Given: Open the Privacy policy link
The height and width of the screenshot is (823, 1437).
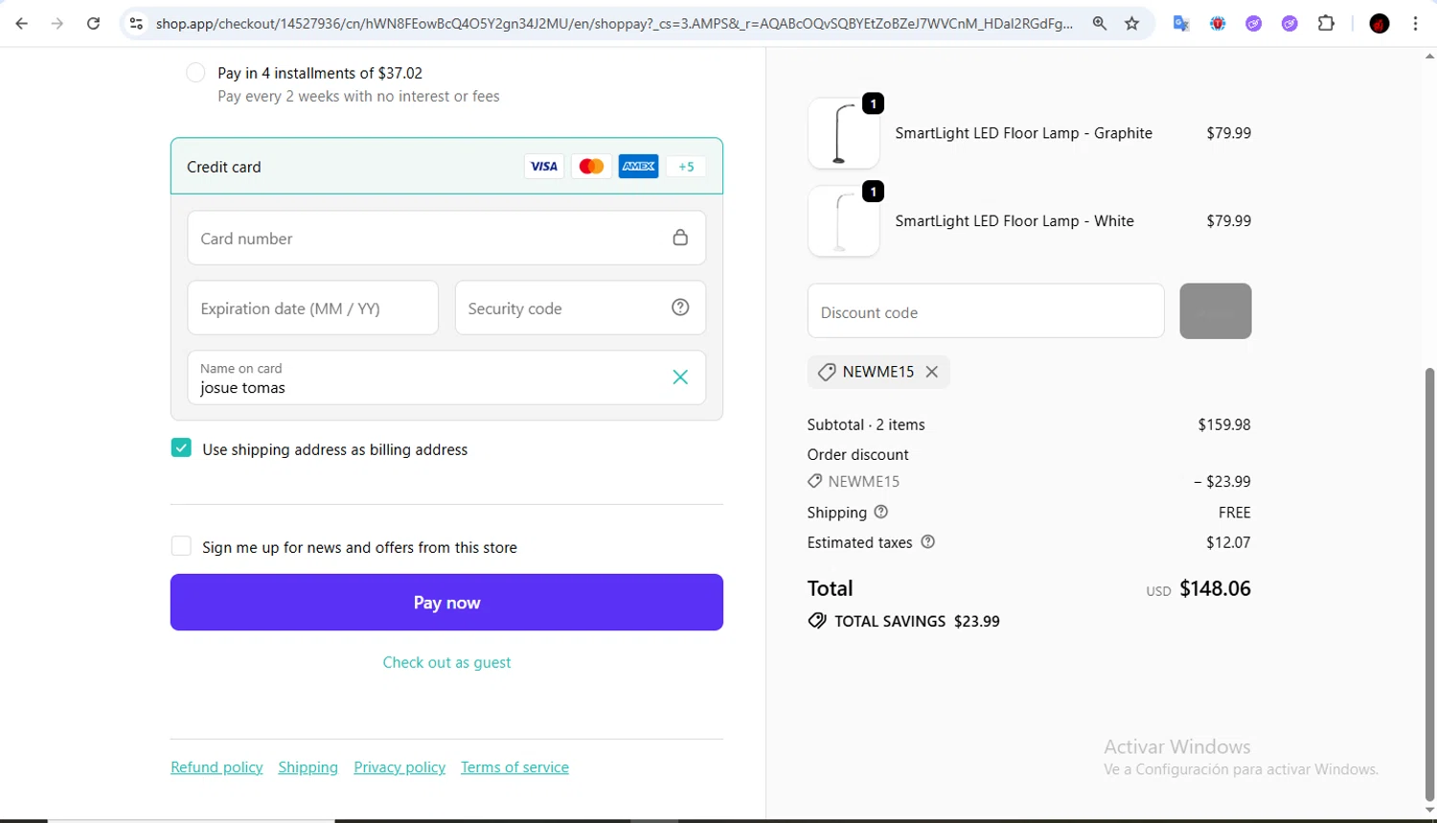Looking at the screenshot, I should tap(399, 766).
